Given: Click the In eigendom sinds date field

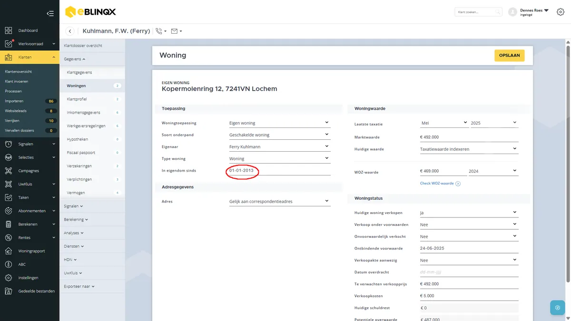Looking at the screenshot, I should pos(279,170).
